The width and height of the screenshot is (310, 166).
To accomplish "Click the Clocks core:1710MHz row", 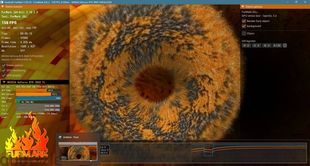I will coord(30,113).
